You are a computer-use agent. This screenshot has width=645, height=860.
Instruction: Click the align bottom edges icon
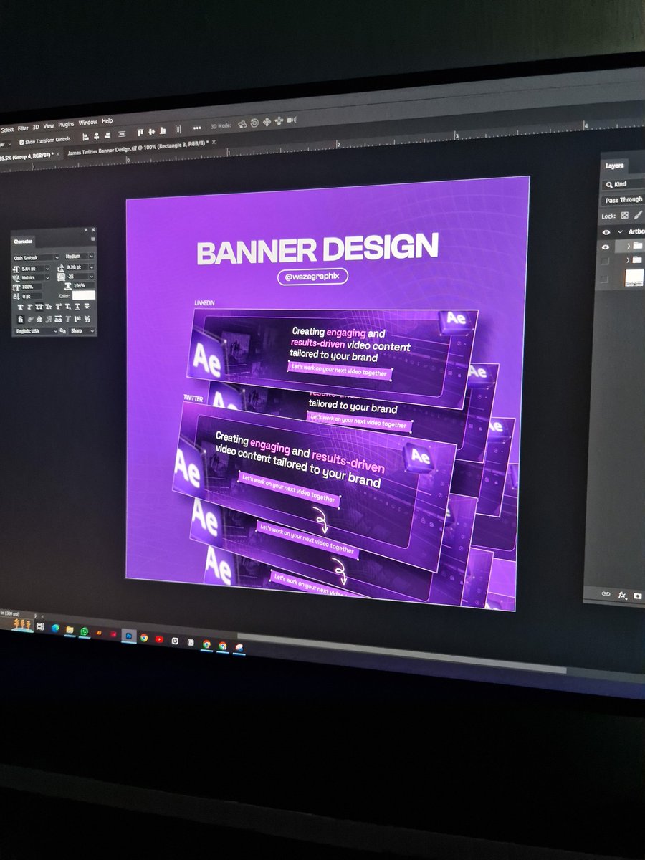pyautogui.click(x=163, y=130)
